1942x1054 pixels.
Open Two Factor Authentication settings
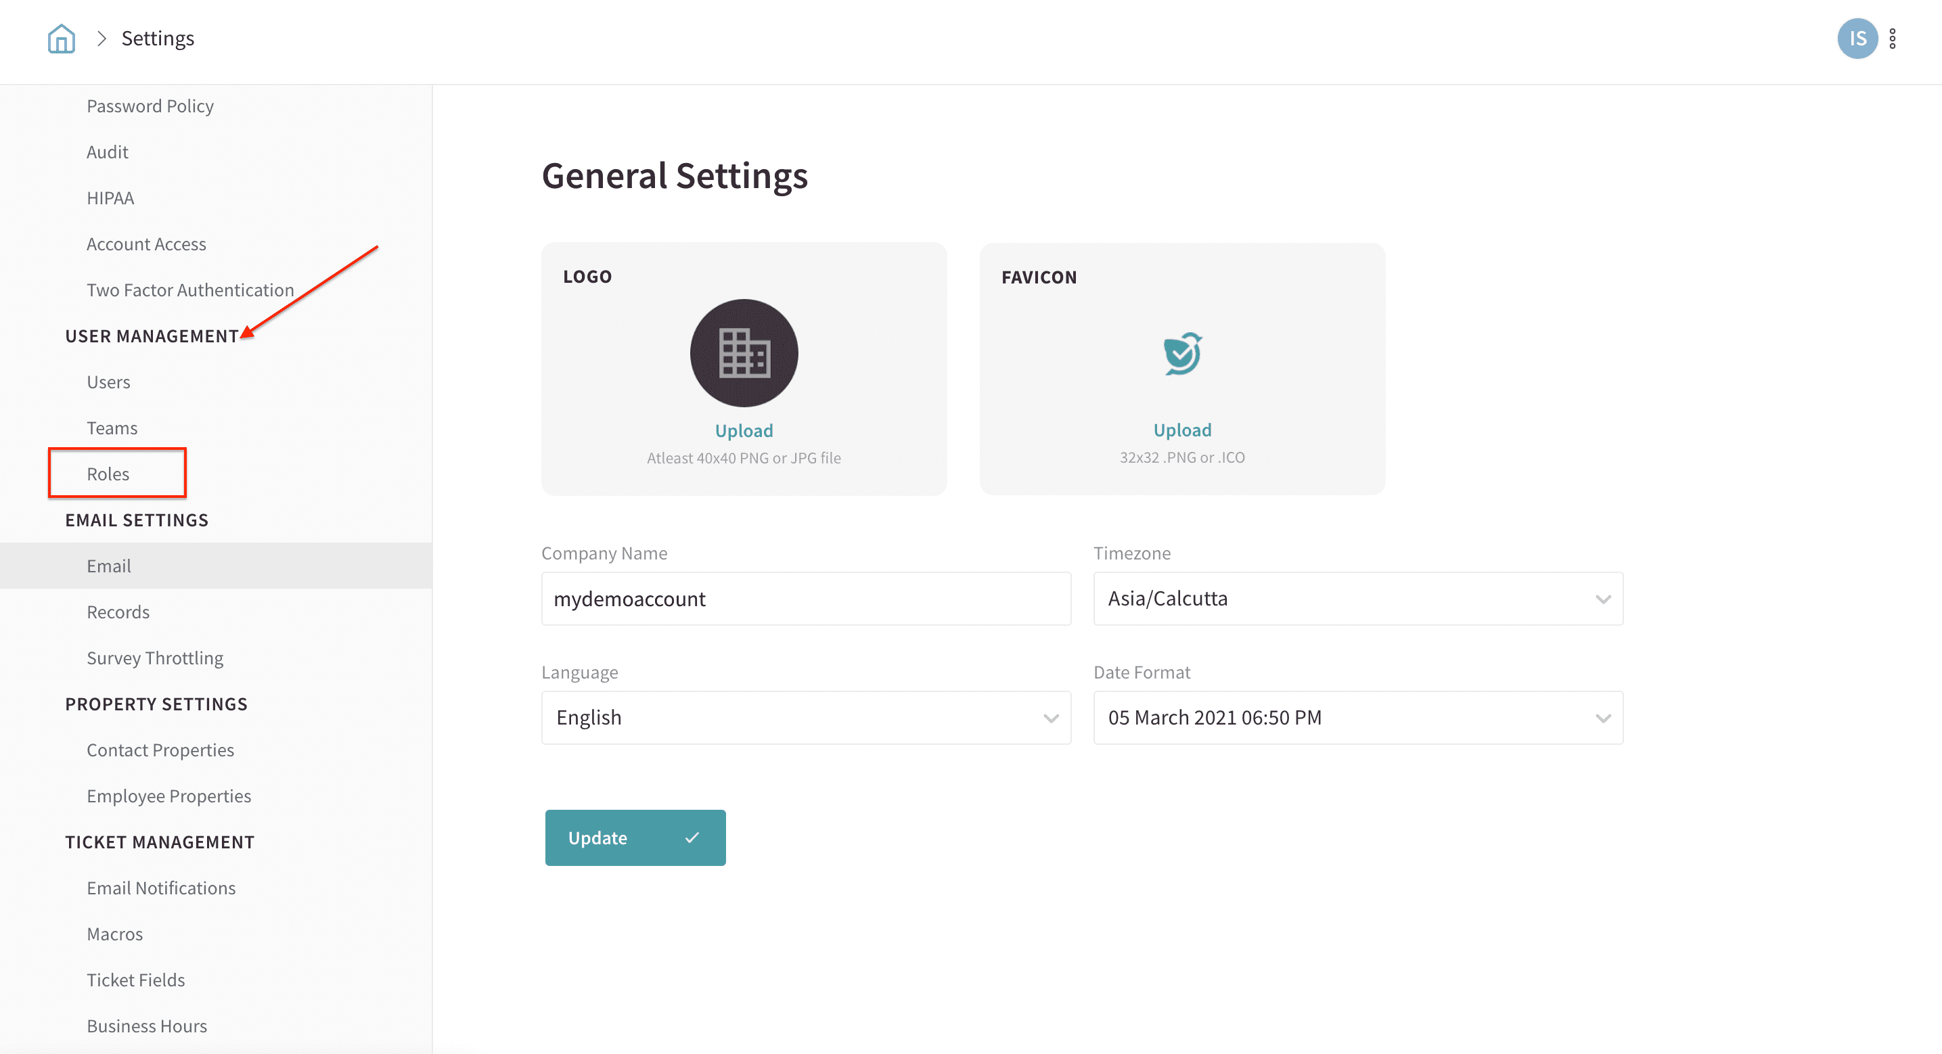(190, 290)
